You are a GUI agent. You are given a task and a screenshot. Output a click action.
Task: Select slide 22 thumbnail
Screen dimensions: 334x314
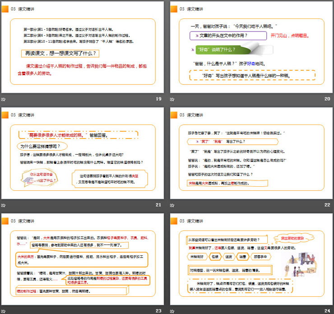point(251,153)
